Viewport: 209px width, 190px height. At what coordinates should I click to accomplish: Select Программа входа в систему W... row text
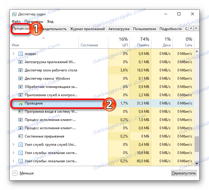click(51, 112)
